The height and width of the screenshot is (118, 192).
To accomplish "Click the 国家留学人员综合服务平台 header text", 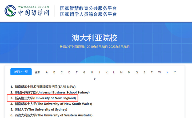I will [88, 14].
